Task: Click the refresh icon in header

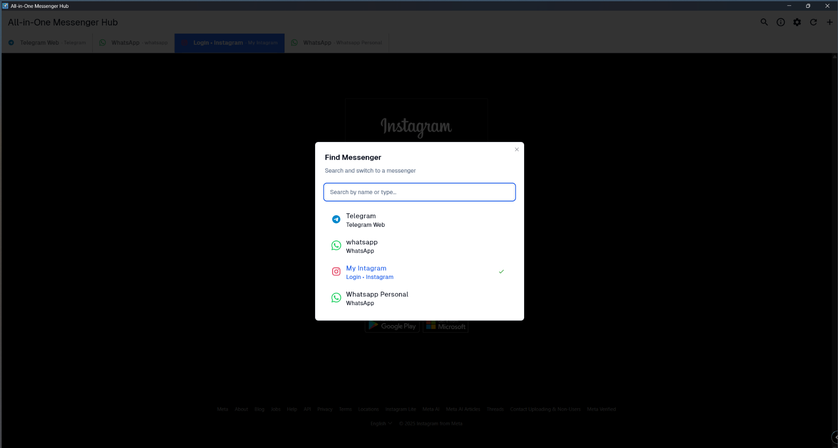Action: 813,22
